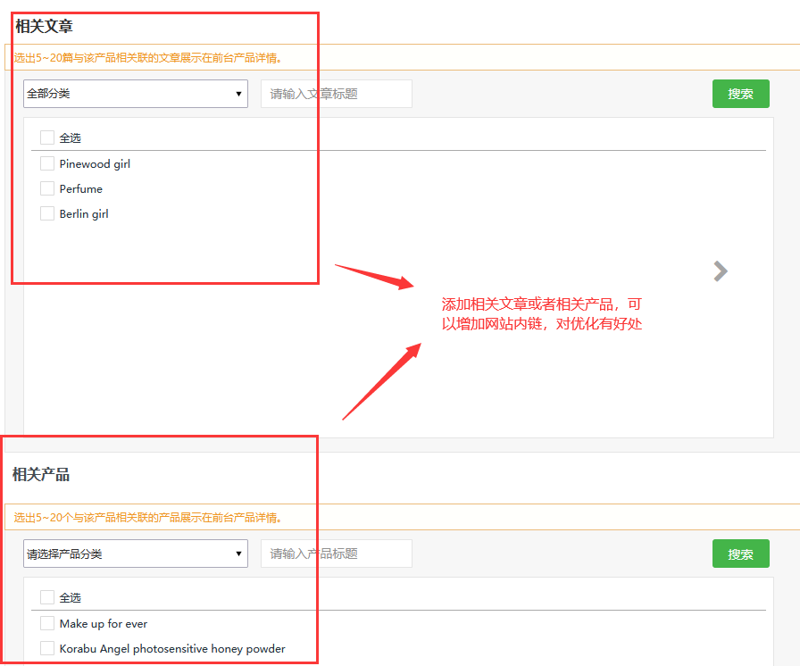Viewport: 800px width, 666px height.
Task: Open the 全部分类 article category dropdown
Action: [136, 94]
